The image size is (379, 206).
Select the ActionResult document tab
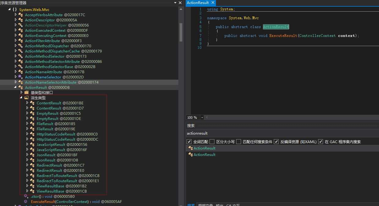198,3
